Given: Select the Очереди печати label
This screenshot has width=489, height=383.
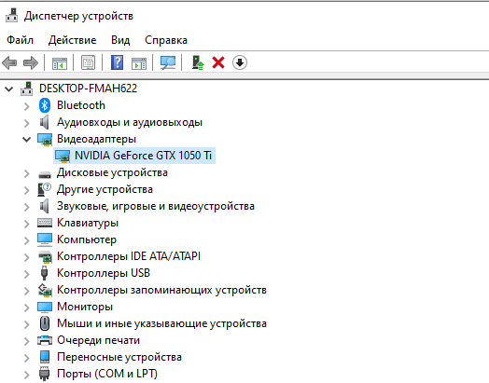Looking at the screenshot, I should (98, 340).
